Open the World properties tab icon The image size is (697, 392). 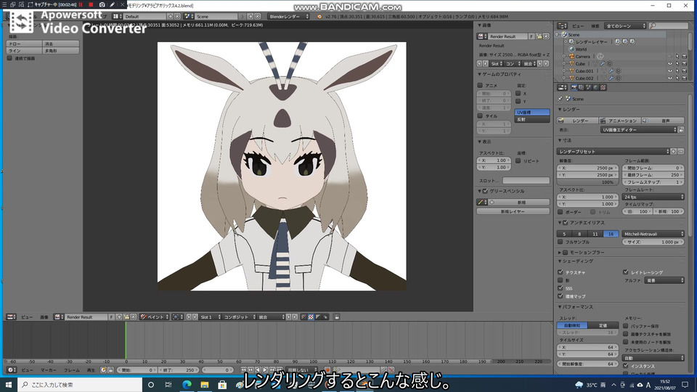(x=595, y=88)
